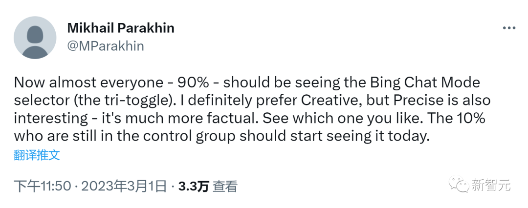Click the 新智元 watermark text
Screen dimensions: 528x208
pyautogui.click(x=491, y=185)
